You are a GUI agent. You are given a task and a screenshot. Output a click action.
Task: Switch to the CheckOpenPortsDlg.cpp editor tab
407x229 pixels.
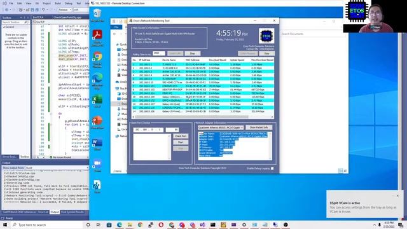67,17
